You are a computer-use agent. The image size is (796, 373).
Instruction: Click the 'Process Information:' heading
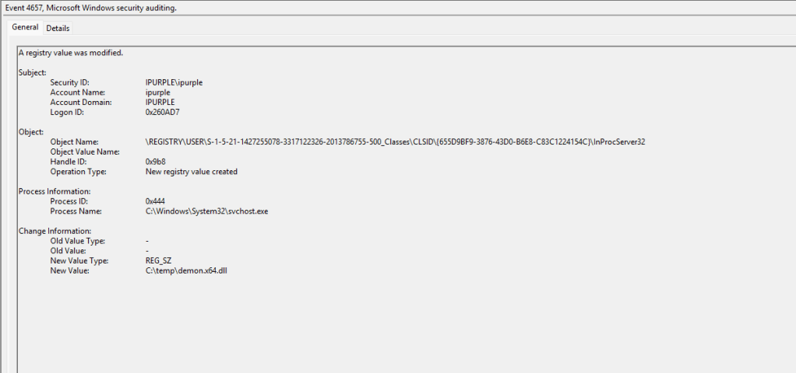55,191
